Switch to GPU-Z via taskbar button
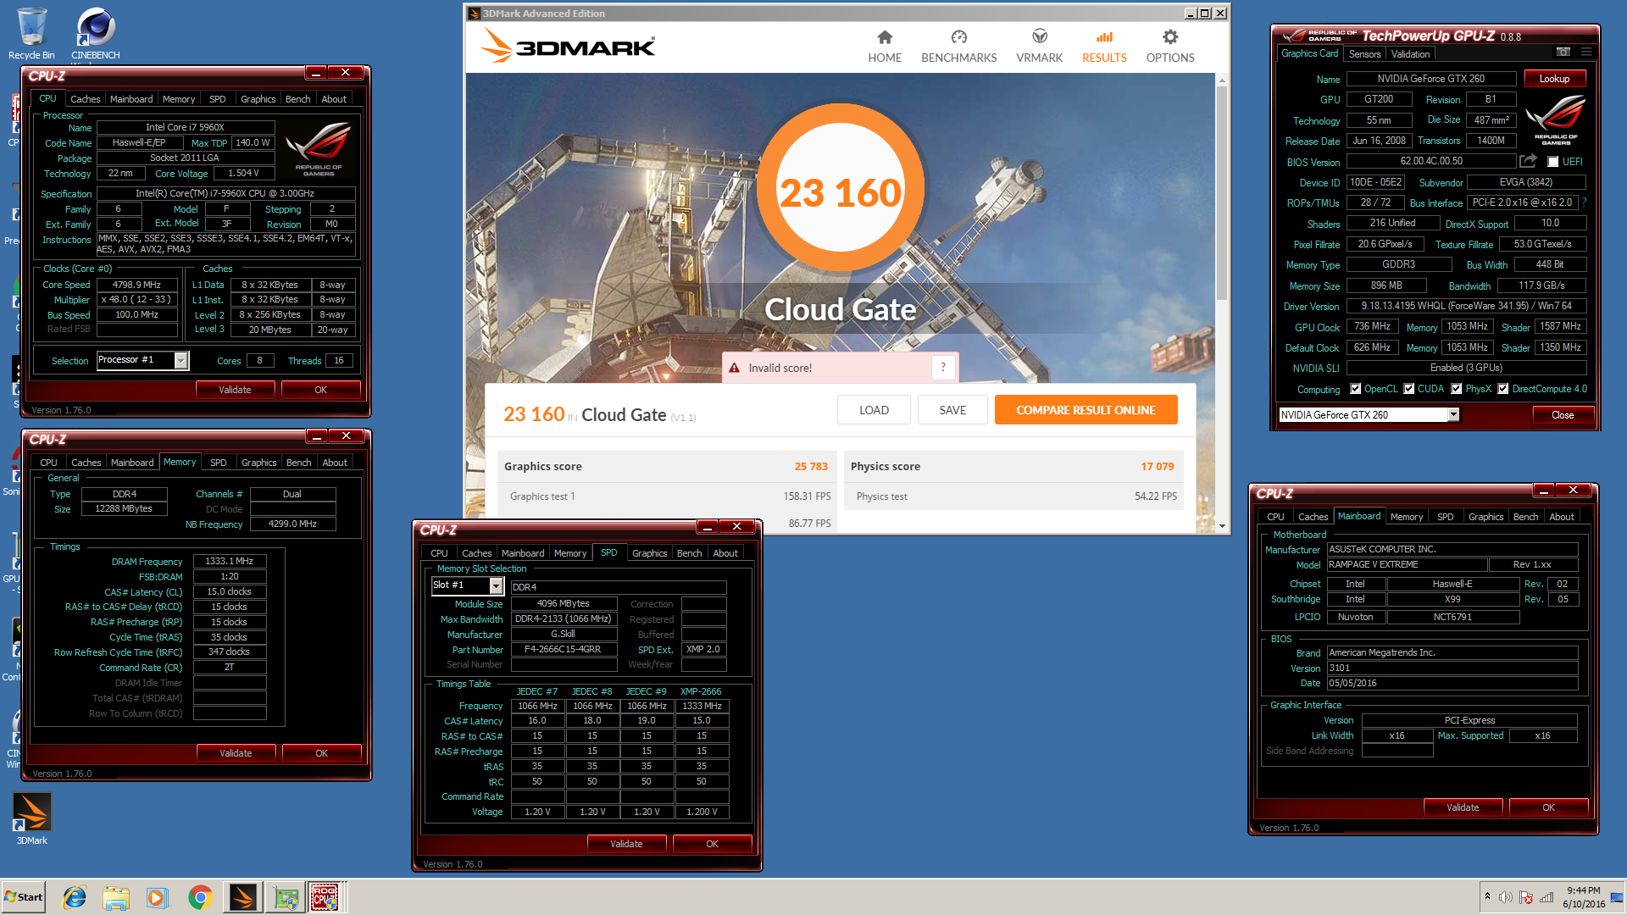The height and width of the screenshot is (915, 1627). 286,897
